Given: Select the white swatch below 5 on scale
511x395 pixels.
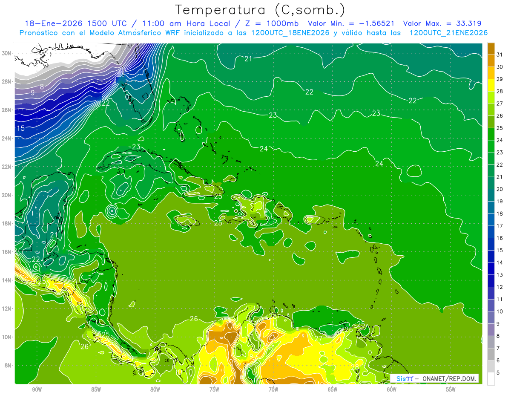Looking at the screenshot, I should click(x=491, y=378).
